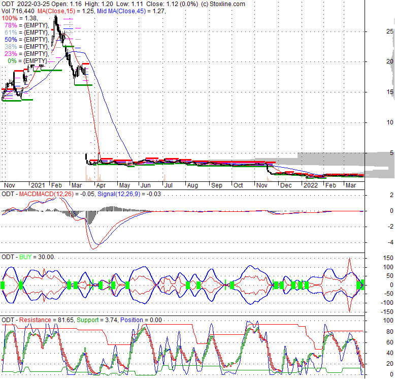Click the Vol 716,440 volume readout
The height and width of the screenshot is (379, 395).
(x=18, y=11)
